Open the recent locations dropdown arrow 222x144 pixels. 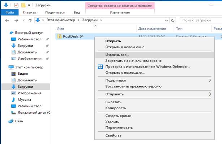click(24, 20)
